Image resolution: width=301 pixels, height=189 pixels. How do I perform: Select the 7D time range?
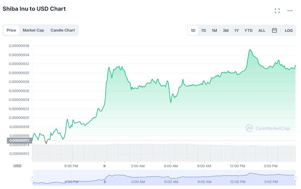(x=204, y=30)
